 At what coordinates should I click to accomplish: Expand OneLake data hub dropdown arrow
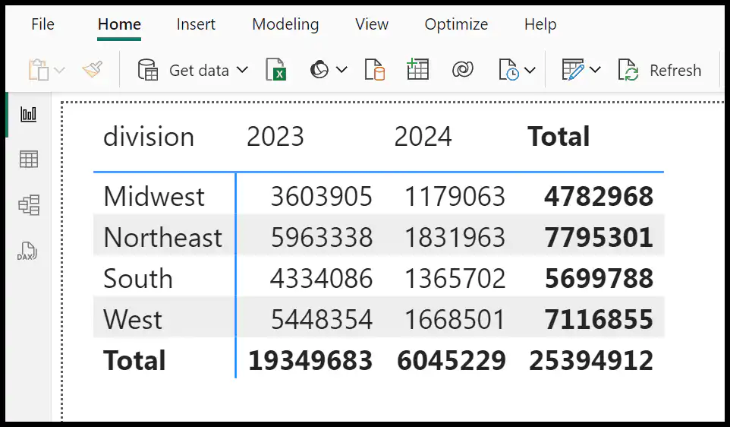[341, 70]
